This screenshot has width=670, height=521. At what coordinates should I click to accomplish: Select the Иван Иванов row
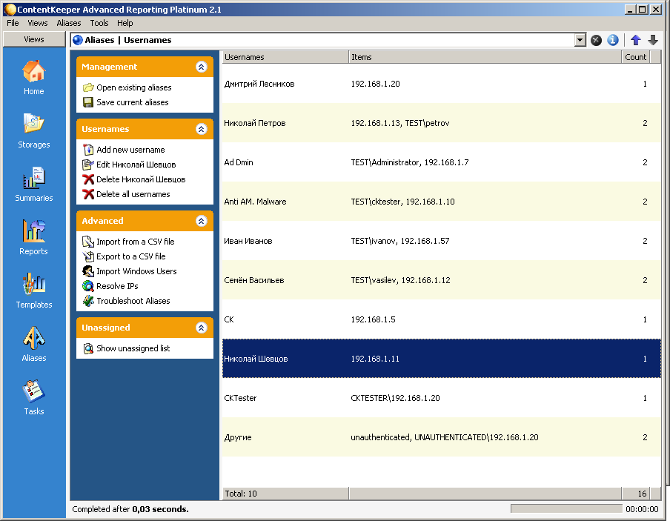coord(442,241)
